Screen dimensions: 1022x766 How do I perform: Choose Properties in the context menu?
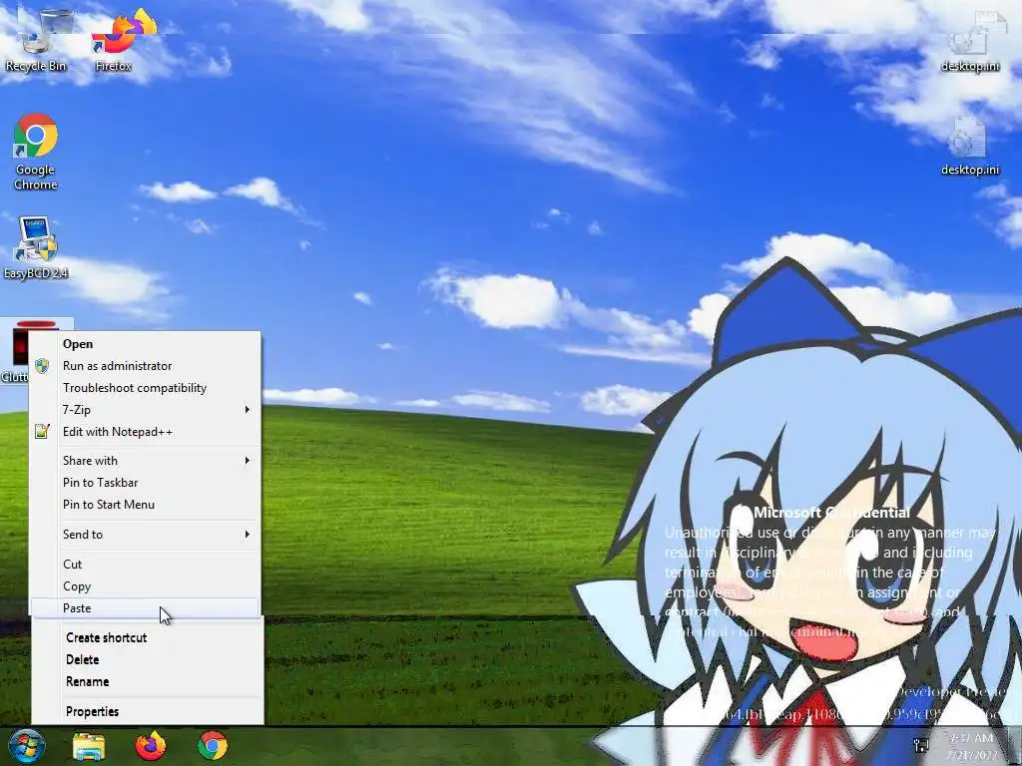pos(148,711)
